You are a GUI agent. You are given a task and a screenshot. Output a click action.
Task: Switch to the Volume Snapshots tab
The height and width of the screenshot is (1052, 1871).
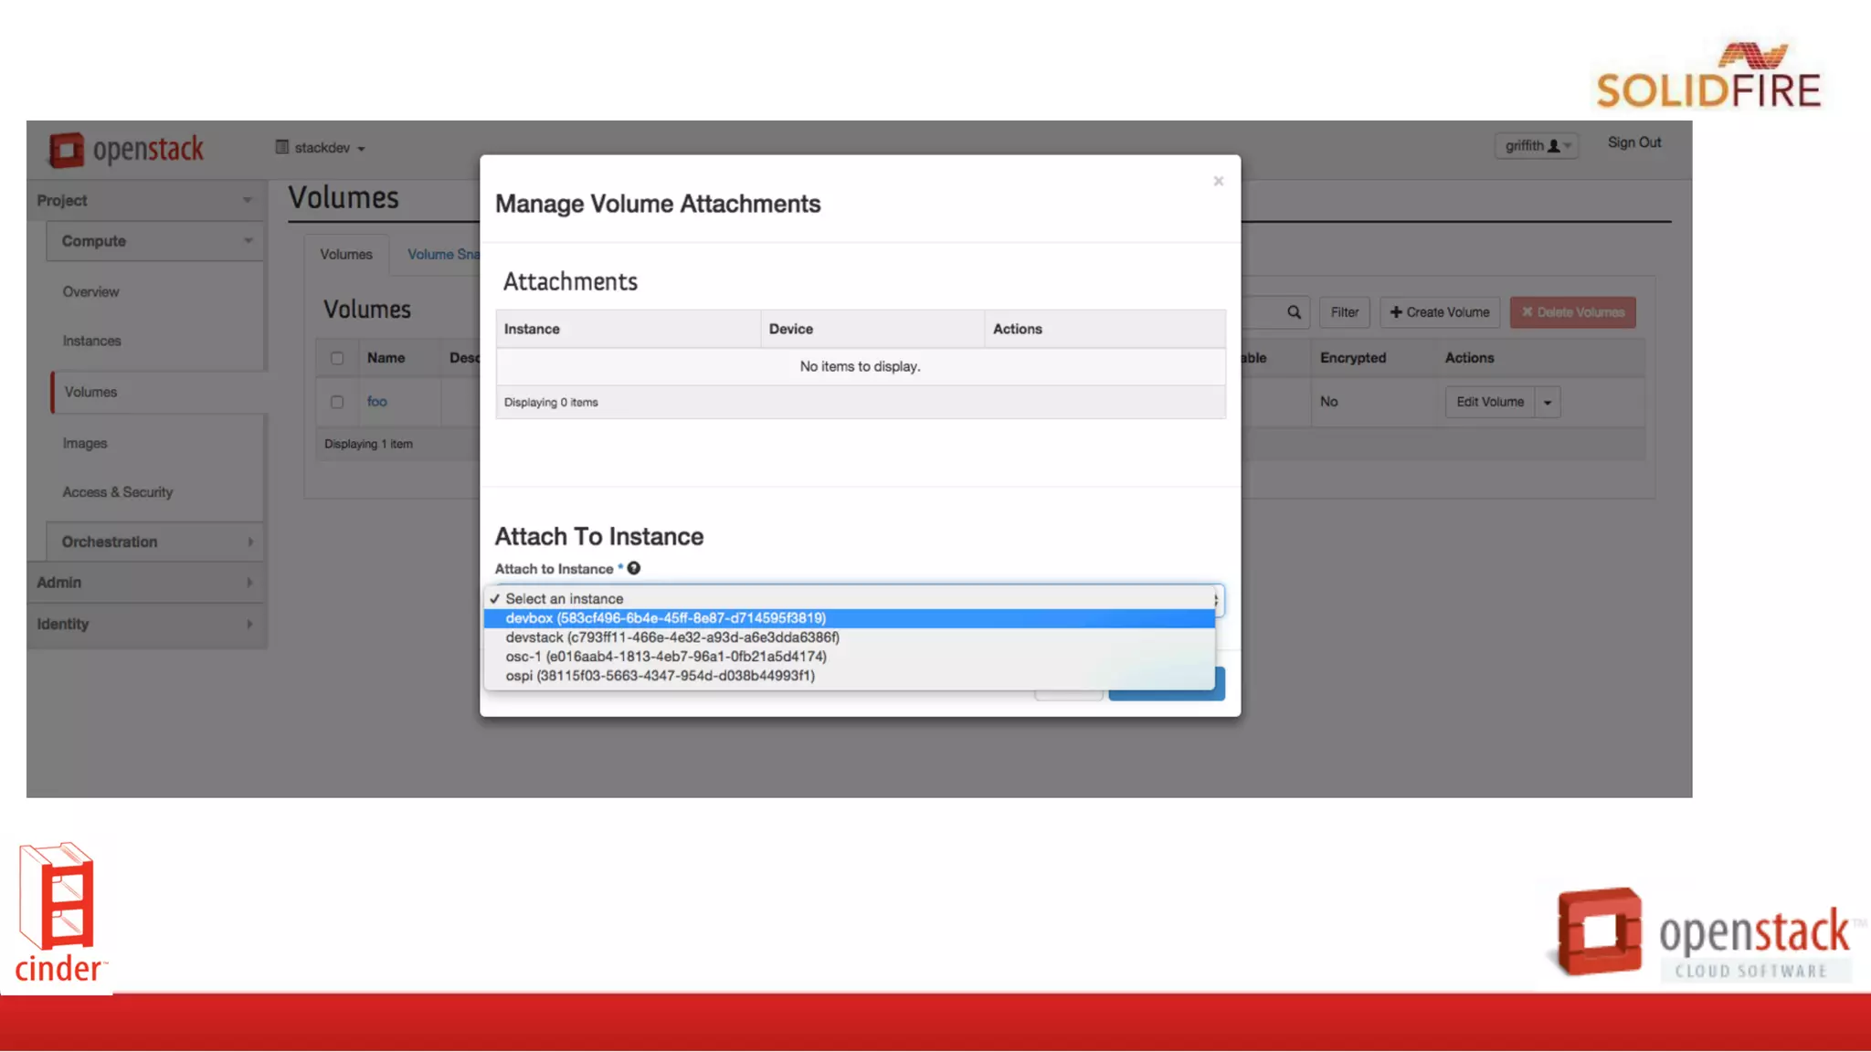coord(443,255)
